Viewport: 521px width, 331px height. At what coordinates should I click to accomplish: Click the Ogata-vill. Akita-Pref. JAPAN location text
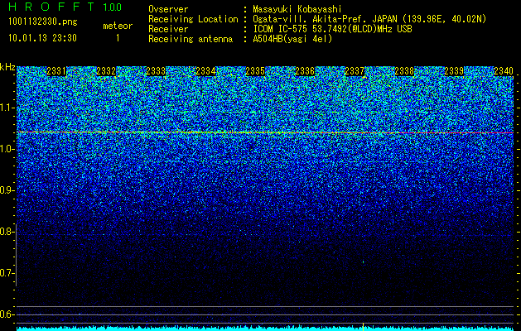(369, 19)
